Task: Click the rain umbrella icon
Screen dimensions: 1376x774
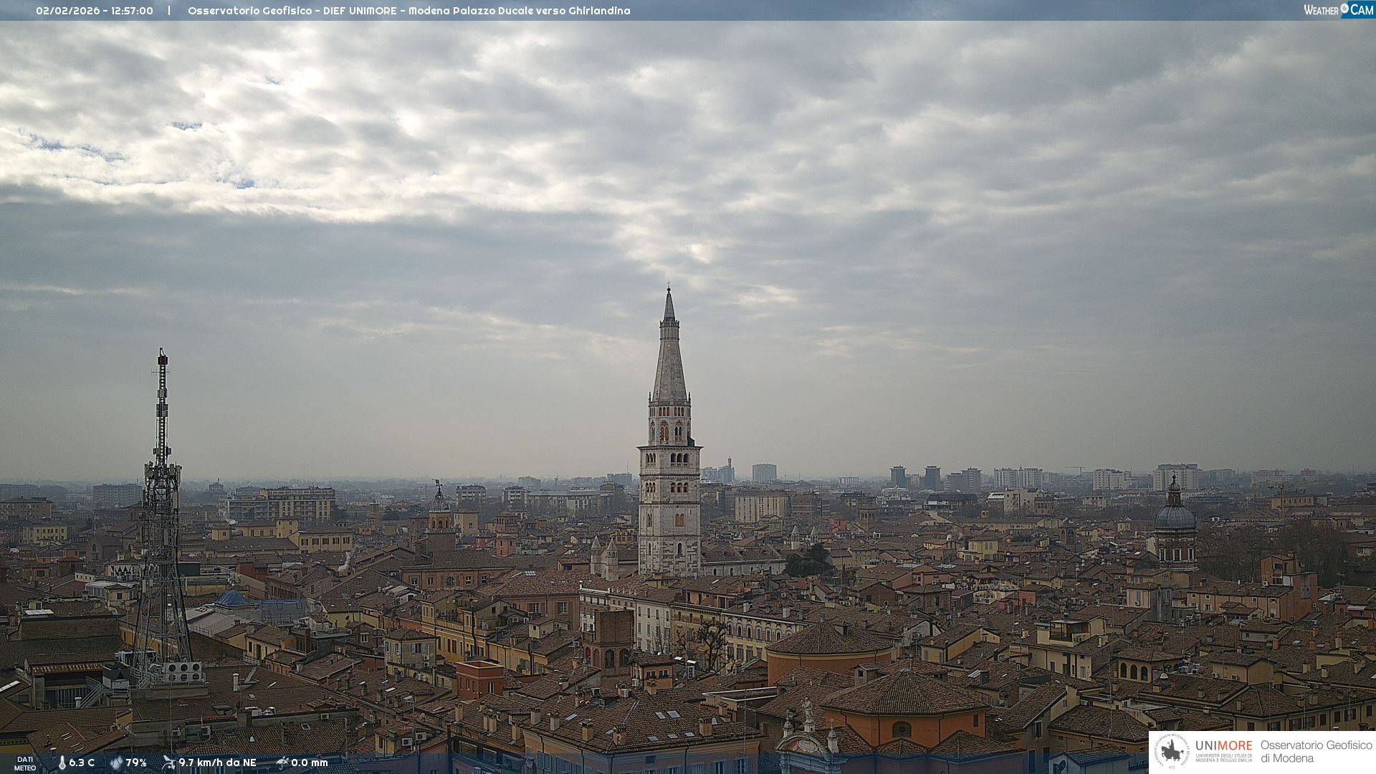Action: click(x=282, y=763)
